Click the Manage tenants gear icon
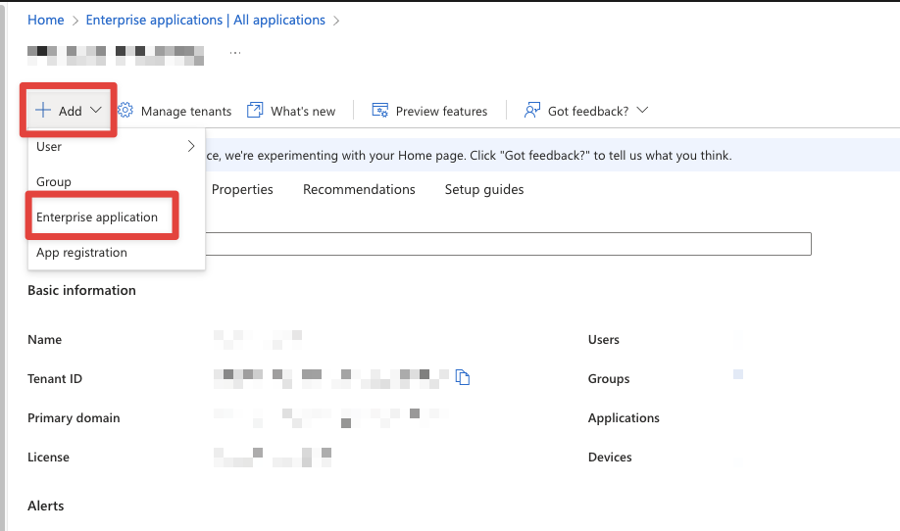900x531 pixels. pos(125,111)
